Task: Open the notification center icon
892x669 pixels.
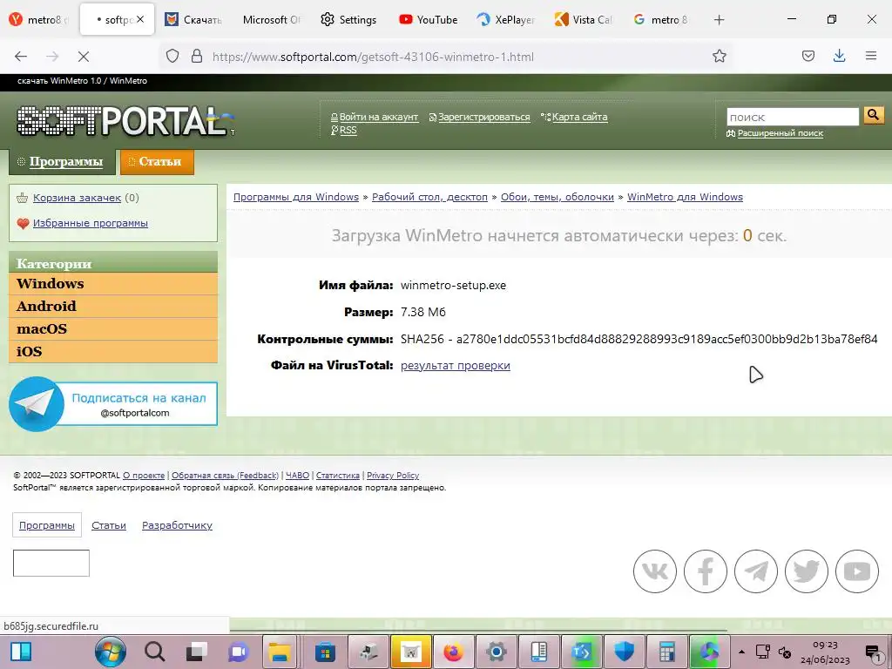Action: click(873, 652)
